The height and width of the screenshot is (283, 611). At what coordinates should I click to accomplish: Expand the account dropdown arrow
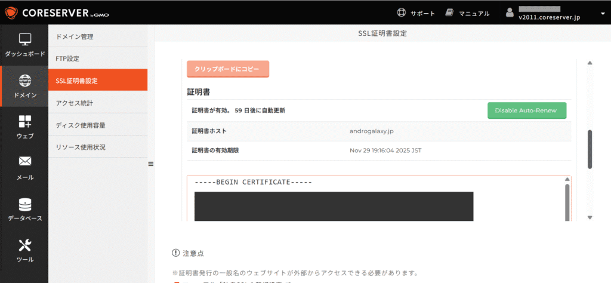[x=603, y=14]
